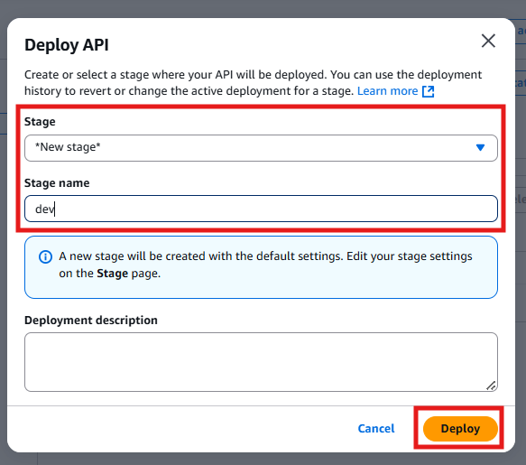Click the Stage dropdown arrow
Image resolution: width=526 pixels, height=465 pixels.
click(480, 147)
